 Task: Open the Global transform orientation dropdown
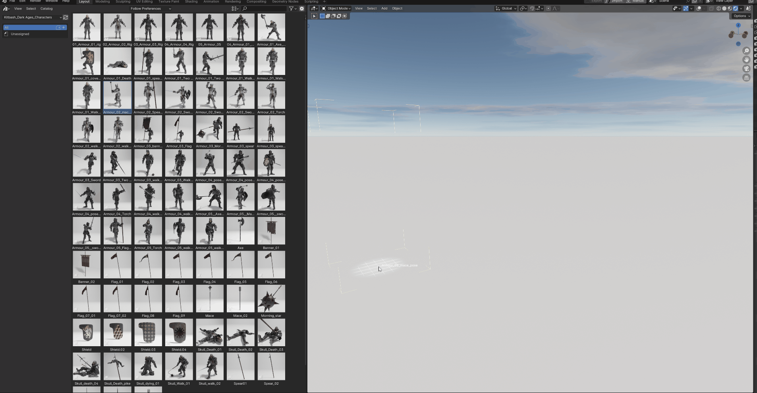(506, 8)
